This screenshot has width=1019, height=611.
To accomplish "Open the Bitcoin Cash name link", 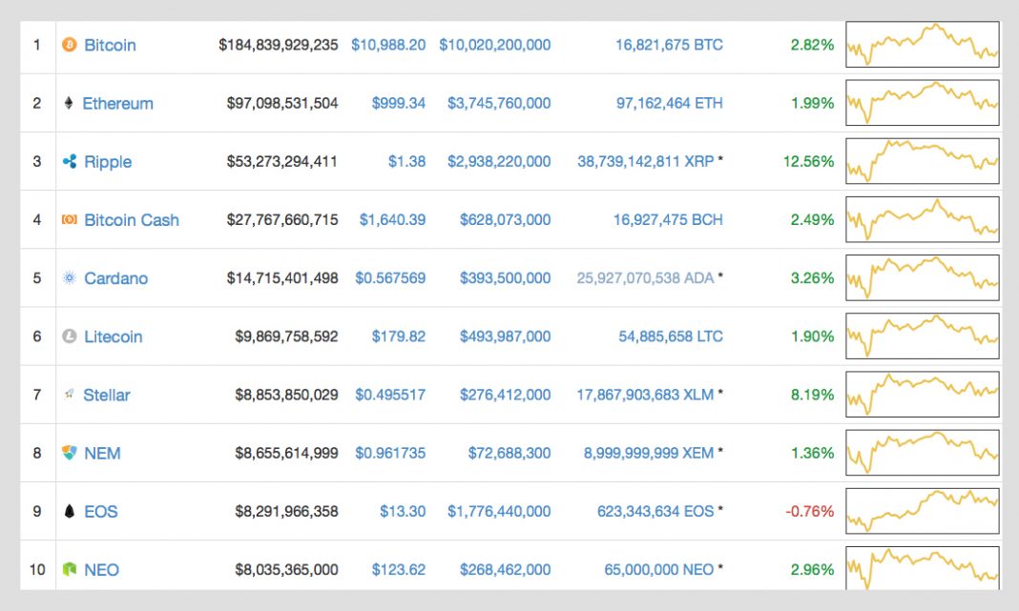I will (x=132, y=220).
